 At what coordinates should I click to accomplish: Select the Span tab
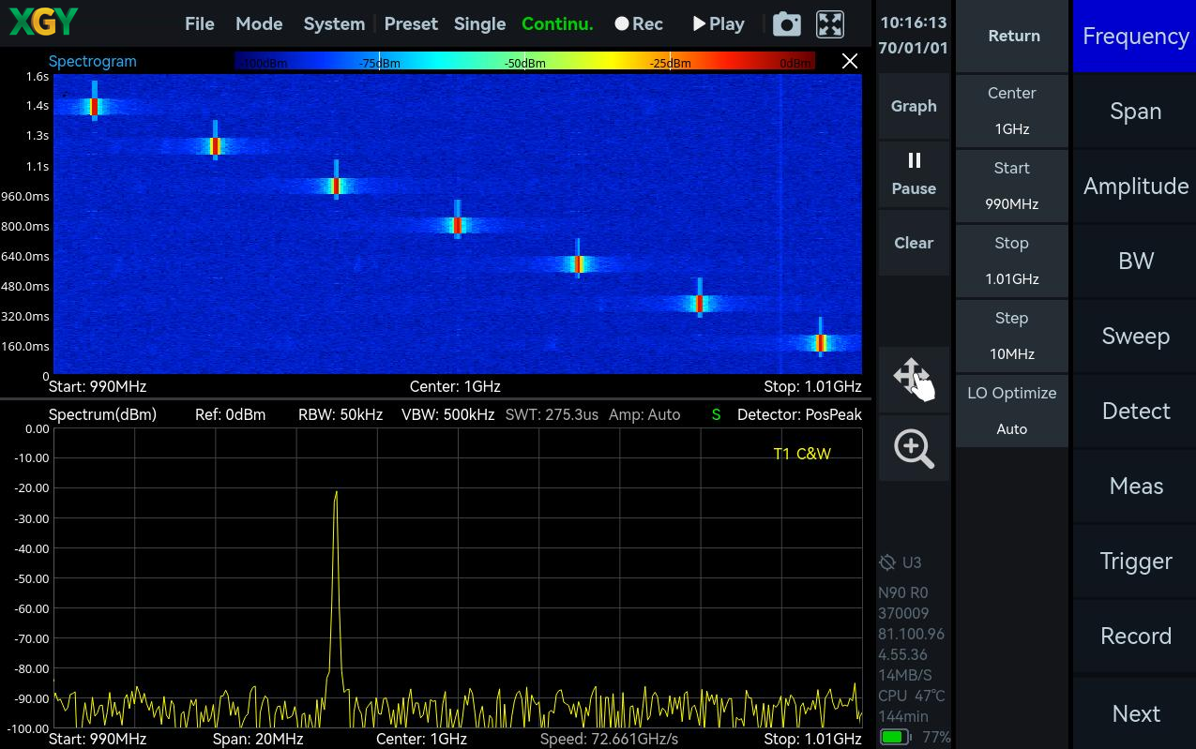click(1135, 111)
